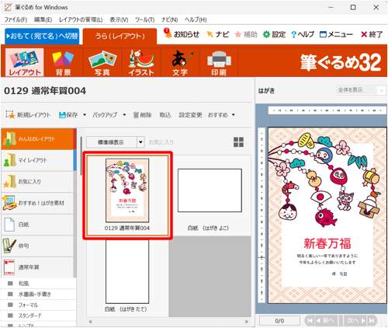This screenshot has width=388, height=328.
Task: Select the 0129 通常年賀004 thumbnail
Action: [x=127, y=196]
